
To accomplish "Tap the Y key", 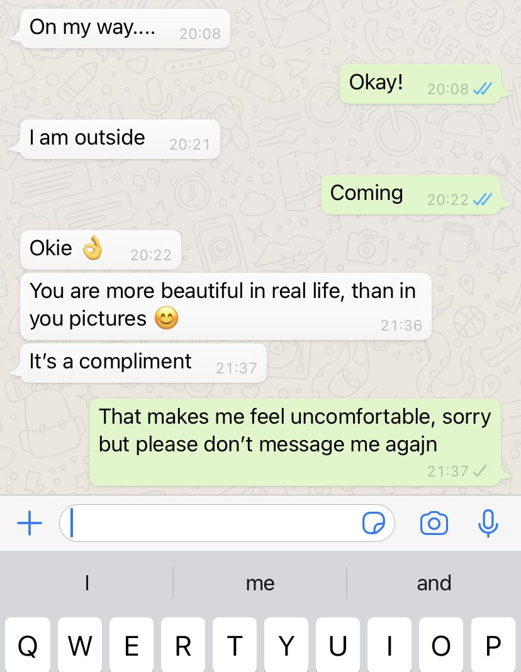I will click(286, 644).
